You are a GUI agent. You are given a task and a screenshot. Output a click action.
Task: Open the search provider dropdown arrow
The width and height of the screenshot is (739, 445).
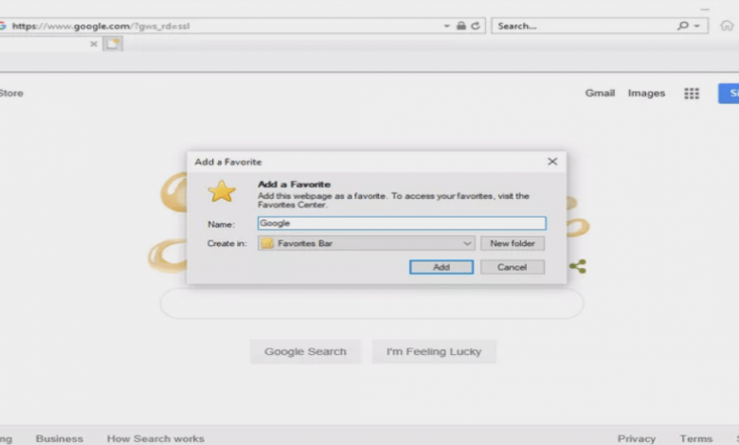click(x=697, y=26)
